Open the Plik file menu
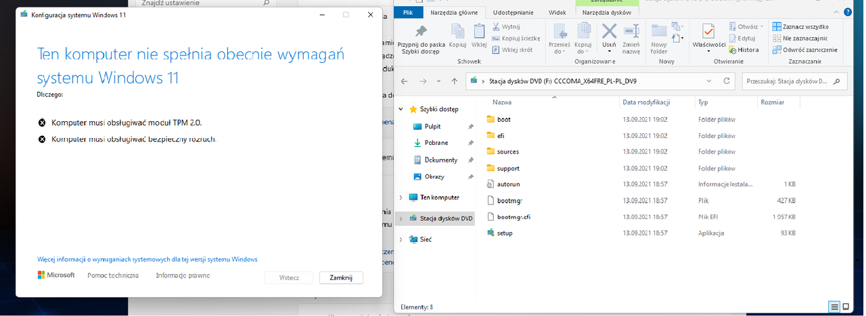 (x=408, y=12)
